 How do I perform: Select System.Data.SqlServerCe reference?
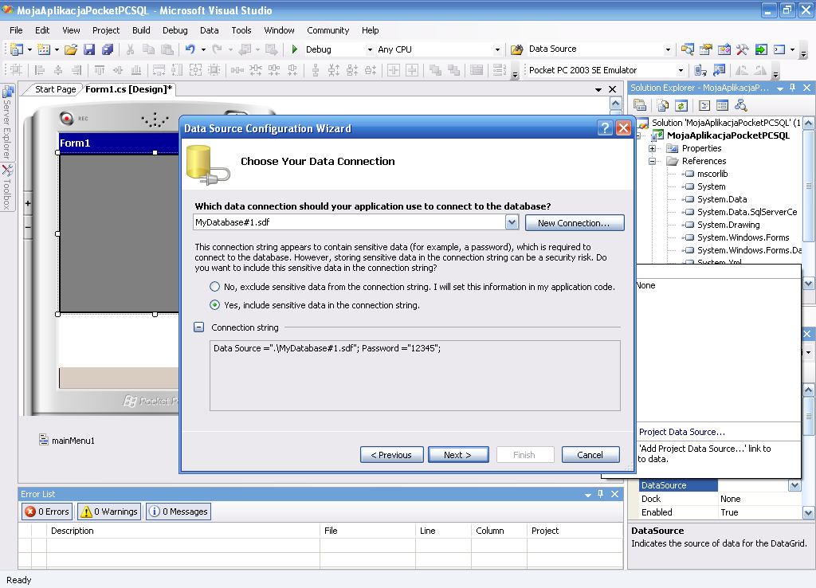click(x=747, y=212)
